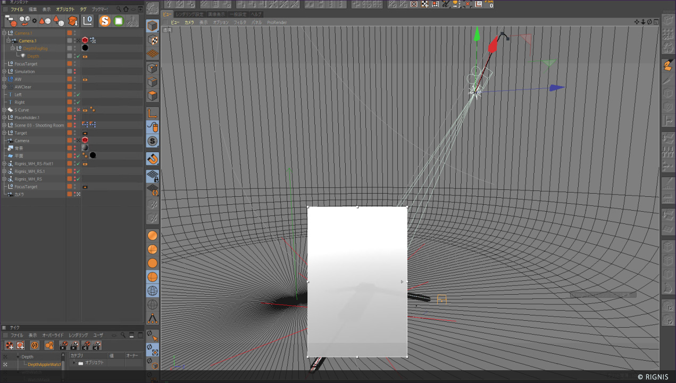This screenshot has width=676, height=383.
Task: Click the blue Z-axis arrow handle
Action: (x=556, y=88)
